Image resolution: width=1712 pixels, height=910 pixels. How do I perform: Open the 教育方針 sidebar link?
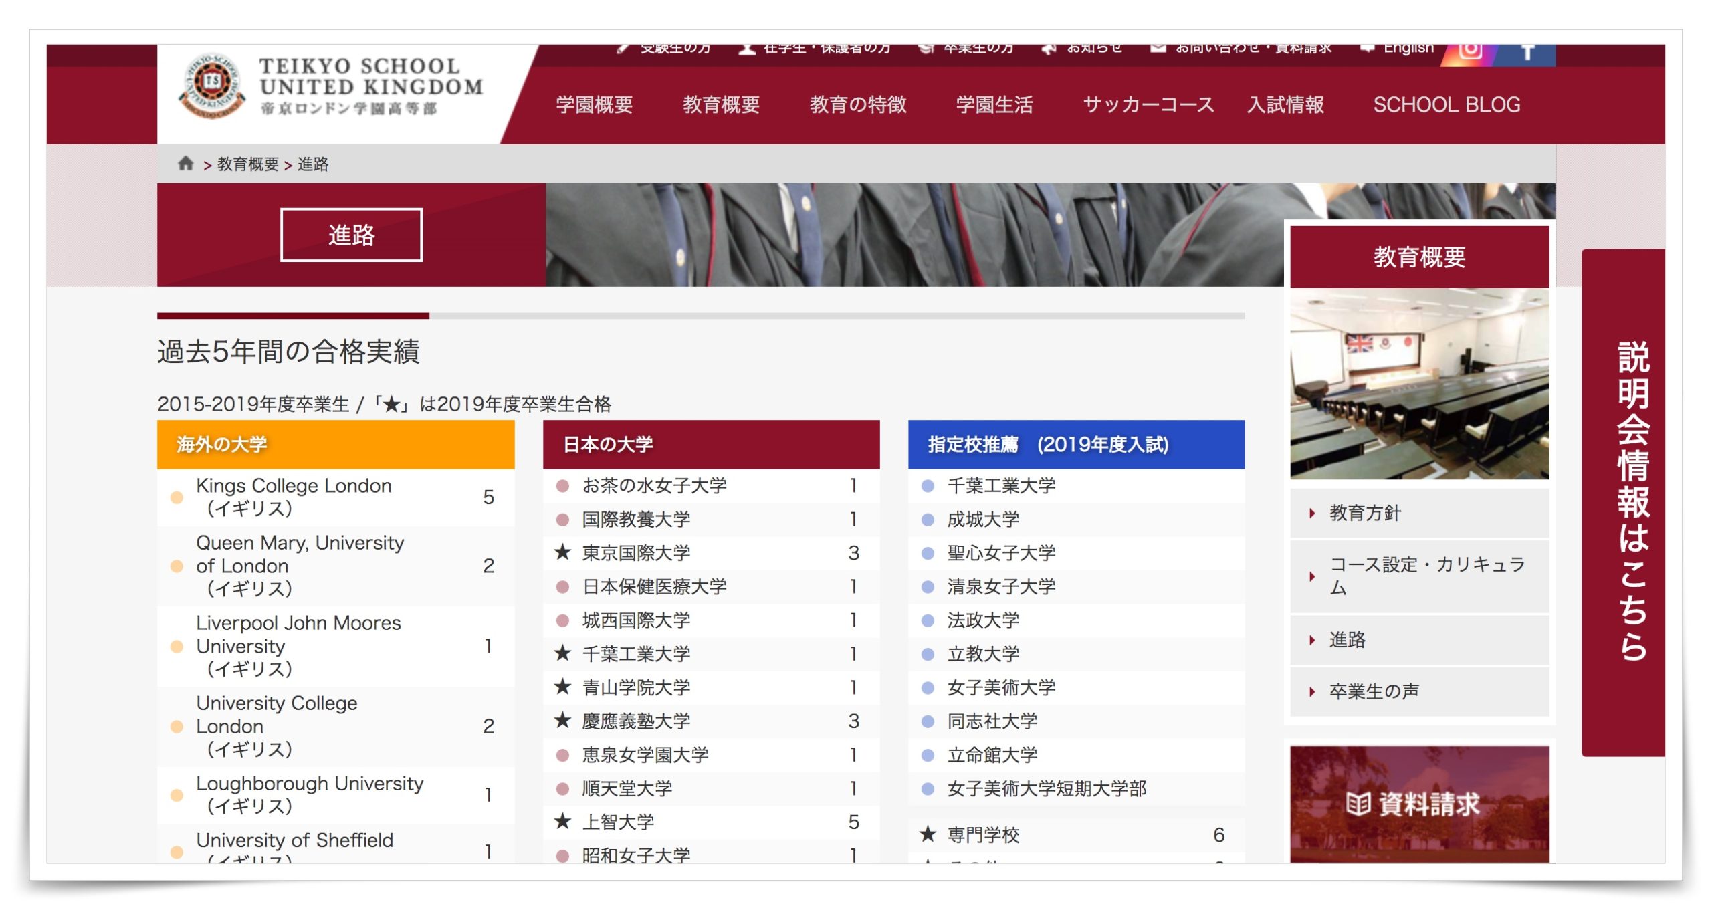pyautogui.click(x=1419, y=513)
